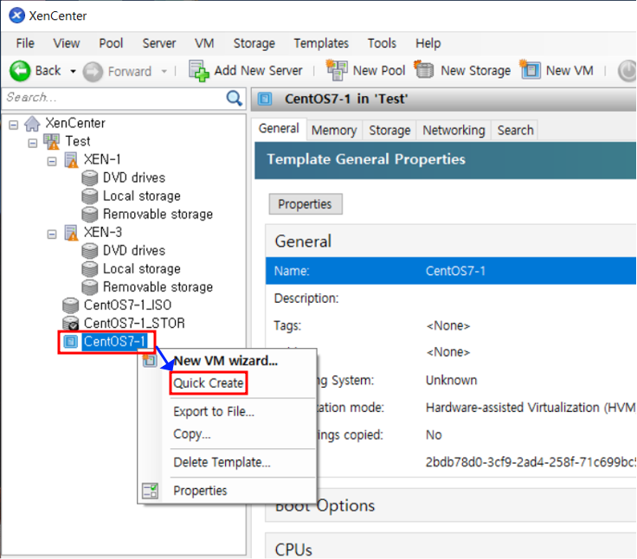Click the XEN-3 server icon
The width and height of the screenshot is (637, 559).
[71, 233]
